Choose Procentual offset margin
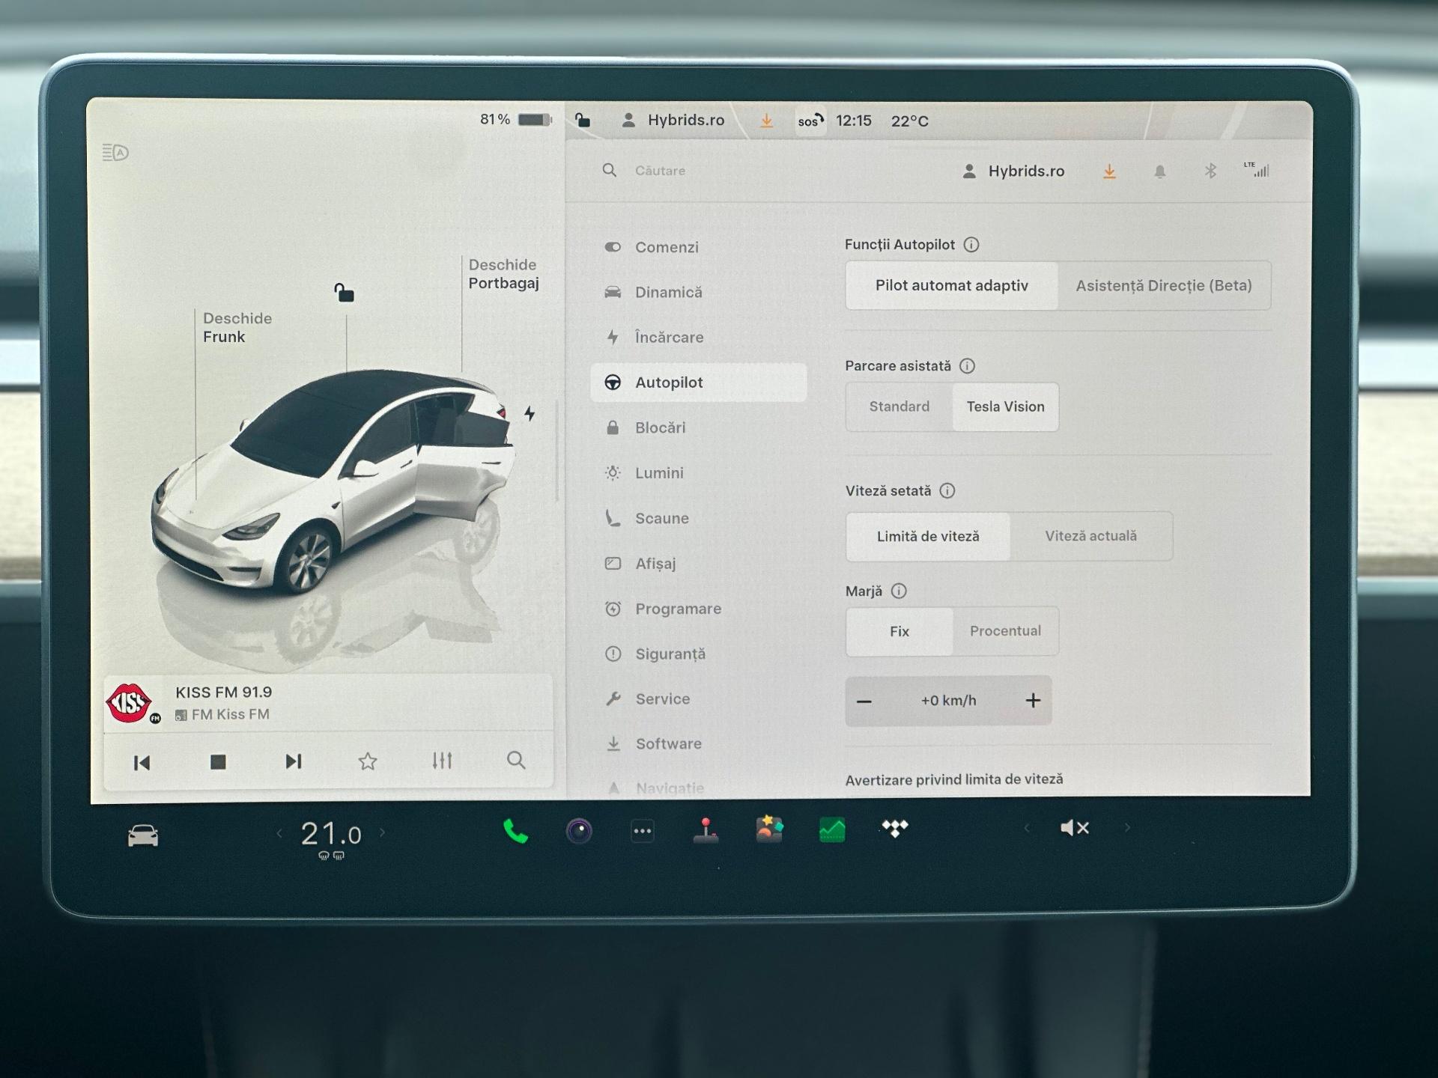Viewport: 1438px width, 1078px height. pos(1005,631)
